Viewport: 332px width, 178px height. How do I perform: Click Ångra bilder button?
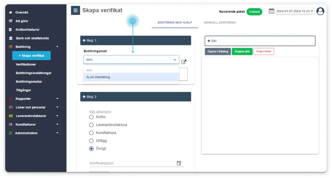point(264,51)
